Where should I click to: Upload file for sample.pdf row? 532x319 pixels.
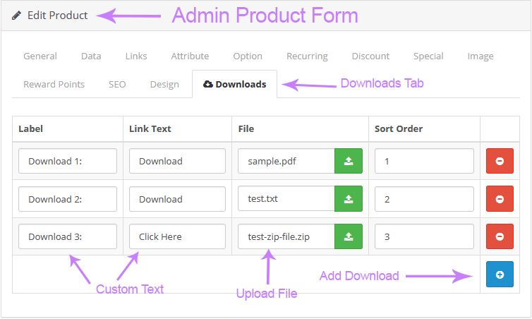(x=349, y=161)
